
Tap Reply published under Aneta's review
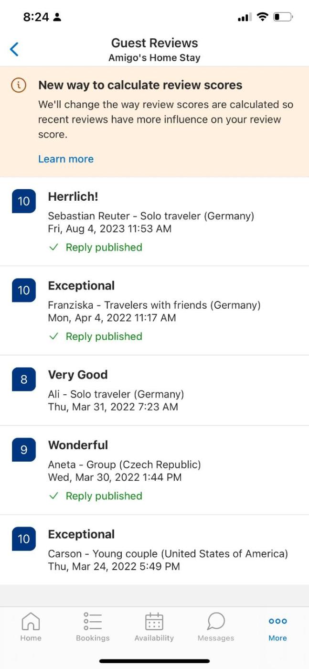(x=104, y=496)
